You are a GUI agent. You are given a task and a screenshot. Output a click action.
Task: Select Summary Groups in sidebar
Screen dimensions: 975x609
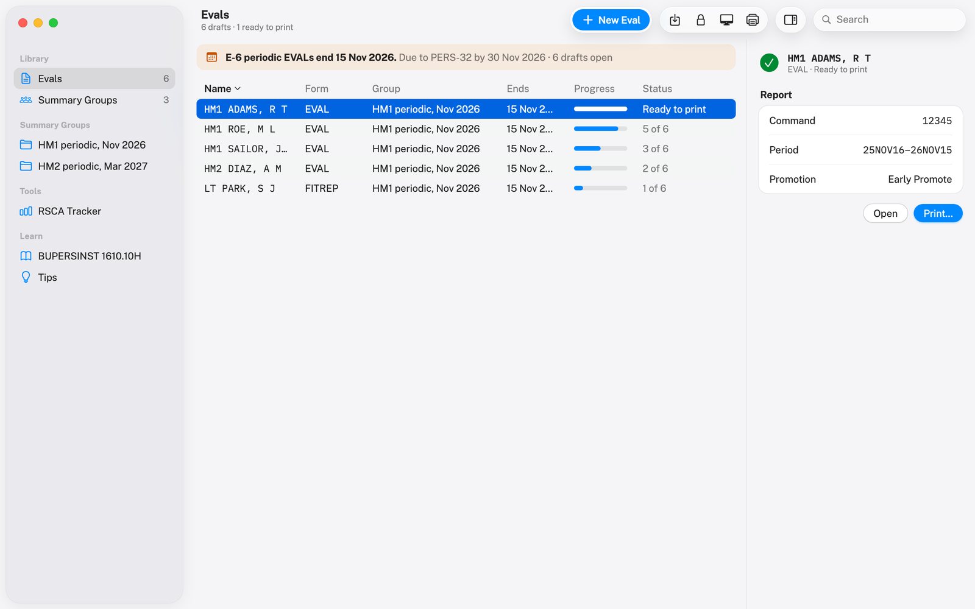pyautogui.click(x=94, y=100)
